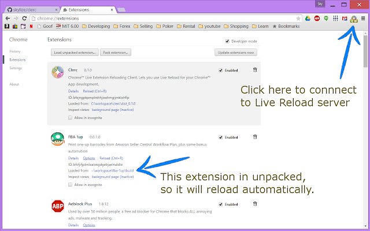Open the Learn bookmarks folder

(x=260, y=26)
